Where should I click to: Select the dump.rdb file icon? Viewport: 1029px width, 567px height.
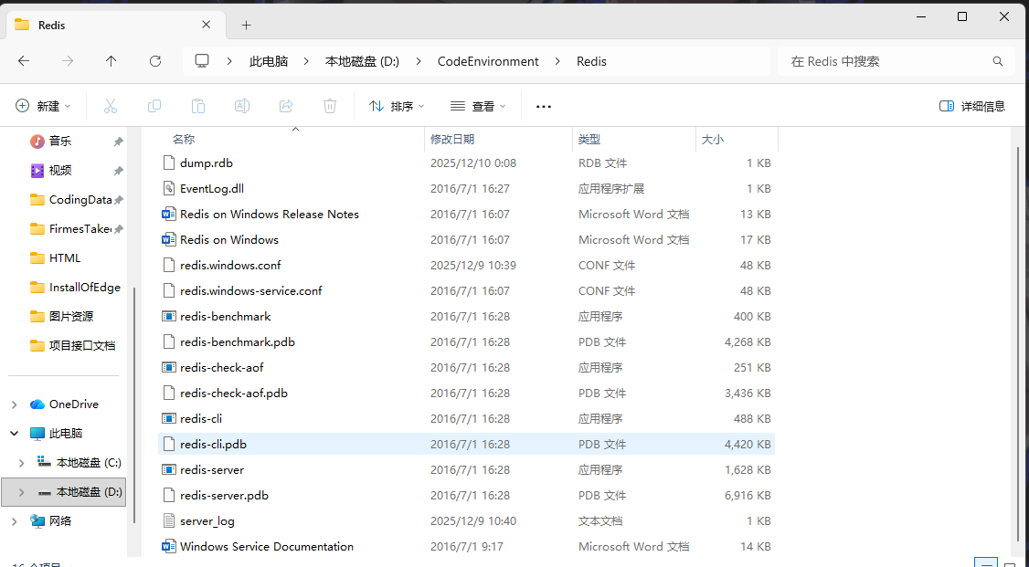169,163
